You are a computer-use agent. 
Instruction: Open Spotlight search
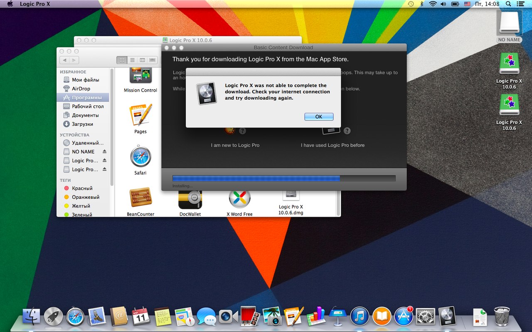coord(509,4)
